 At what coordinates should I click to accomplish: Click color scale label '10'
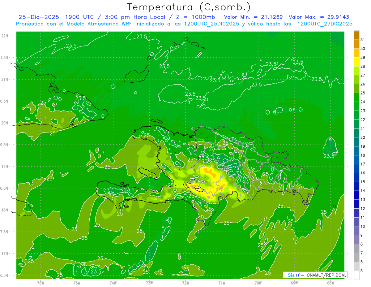[363, 226]
